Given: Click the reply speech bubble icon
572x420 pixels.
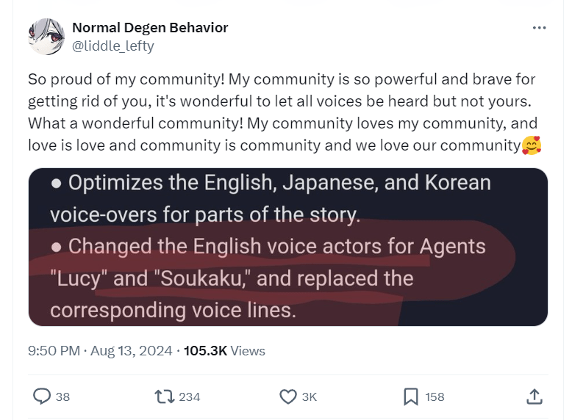Looking at the screenshot, I should click(x=43, y=397).
